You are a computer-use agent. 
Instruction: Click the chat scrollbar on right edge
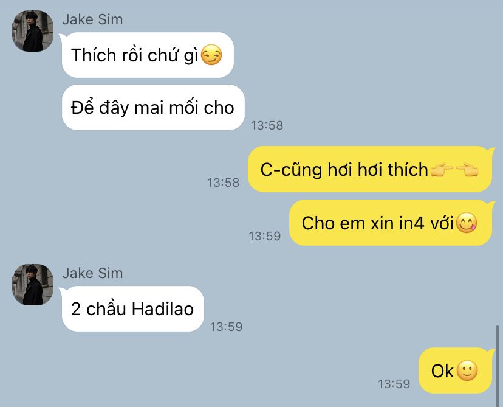[497, 366]
